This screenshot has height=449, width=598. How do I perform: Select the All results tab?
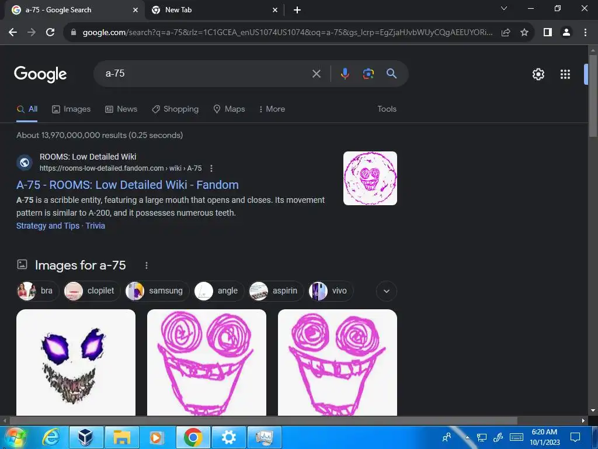tap(27, 109)
